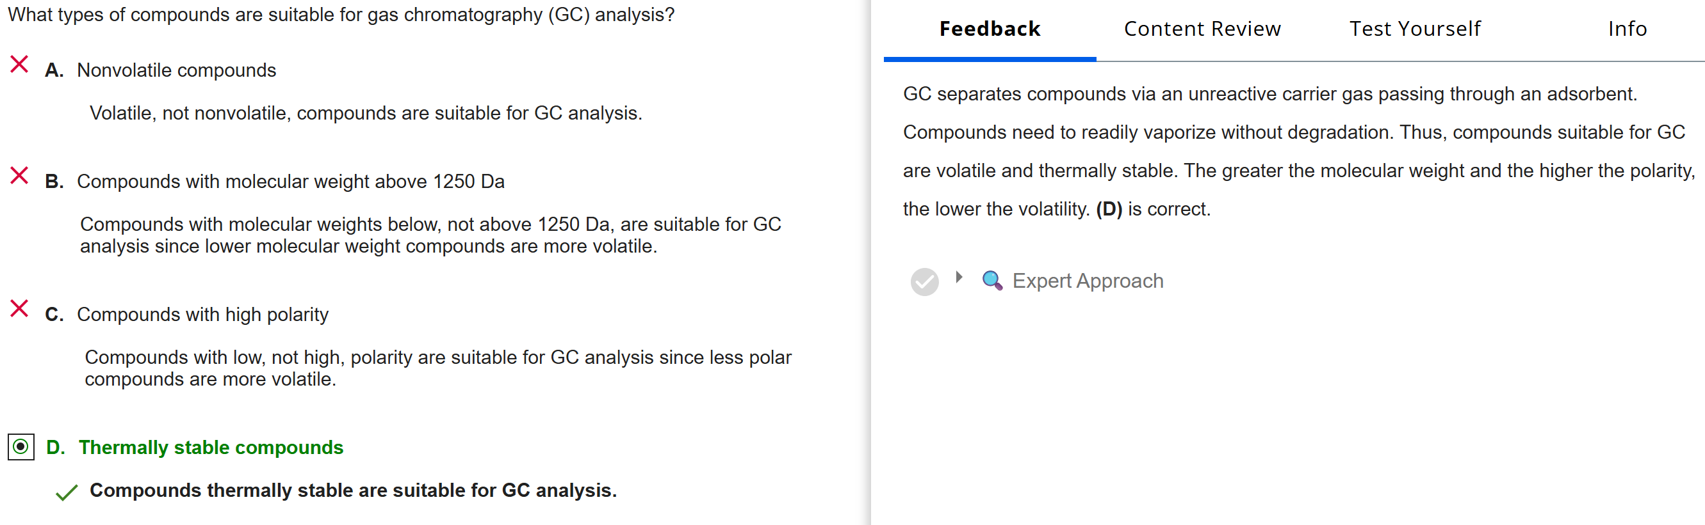Click the feedback explanation paragraph

coord(1297,152)
